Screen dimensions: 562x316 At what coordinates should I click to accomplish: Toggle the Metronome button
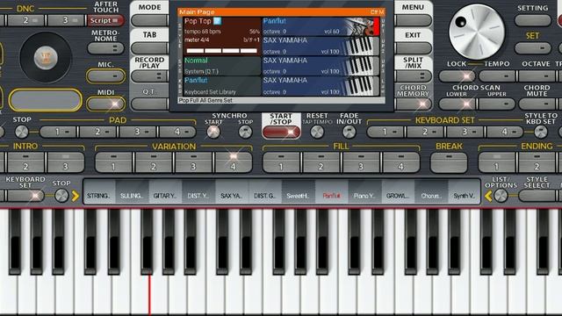(x=105, y=48)
